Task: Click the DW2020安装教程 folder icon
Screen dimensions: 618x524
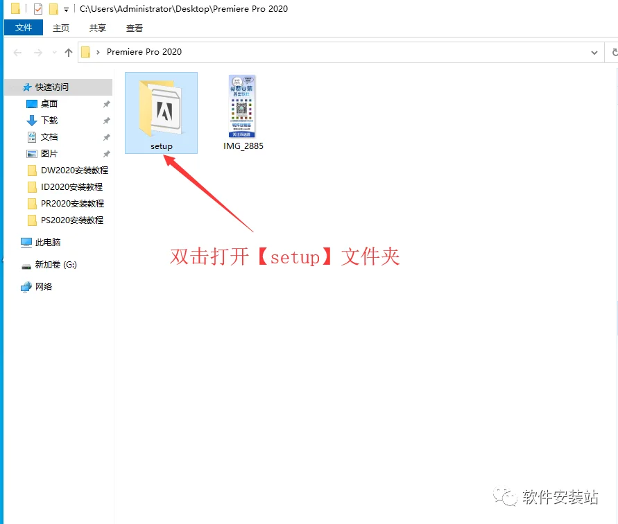Action: click(32, 171)
